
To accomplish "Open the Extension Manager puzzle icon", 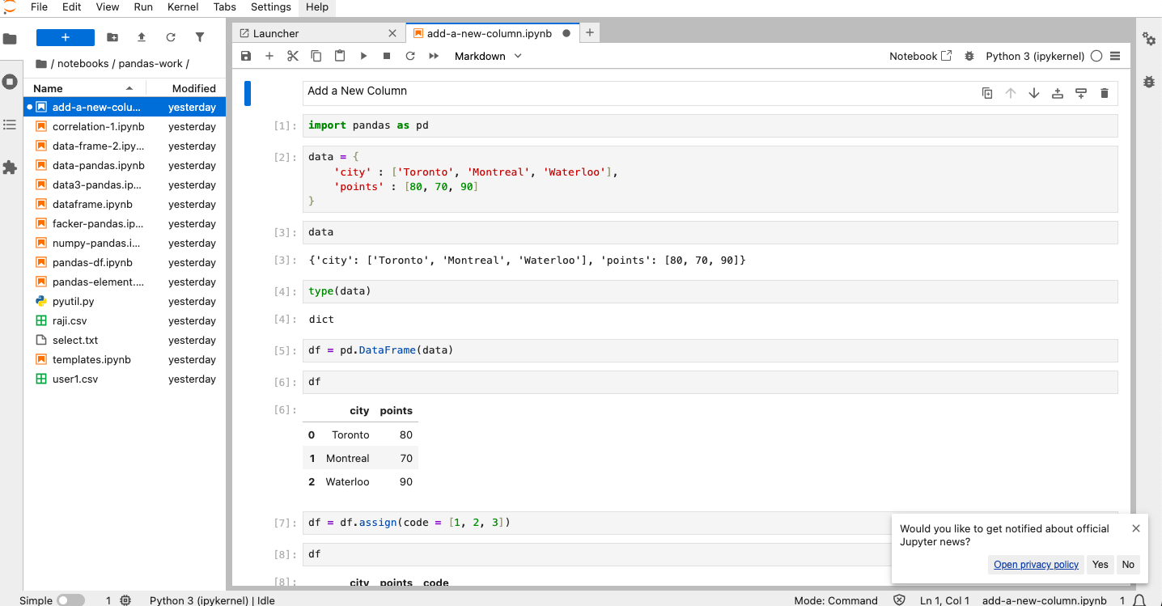I will click(10, 167).
